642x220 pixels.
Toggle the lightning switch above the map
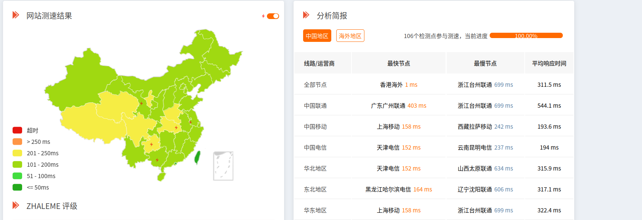point(273,16)
